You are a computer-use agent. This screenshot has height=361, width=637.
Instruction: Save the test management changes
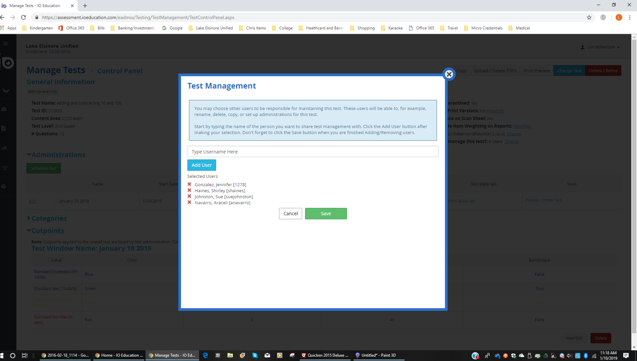326,213
